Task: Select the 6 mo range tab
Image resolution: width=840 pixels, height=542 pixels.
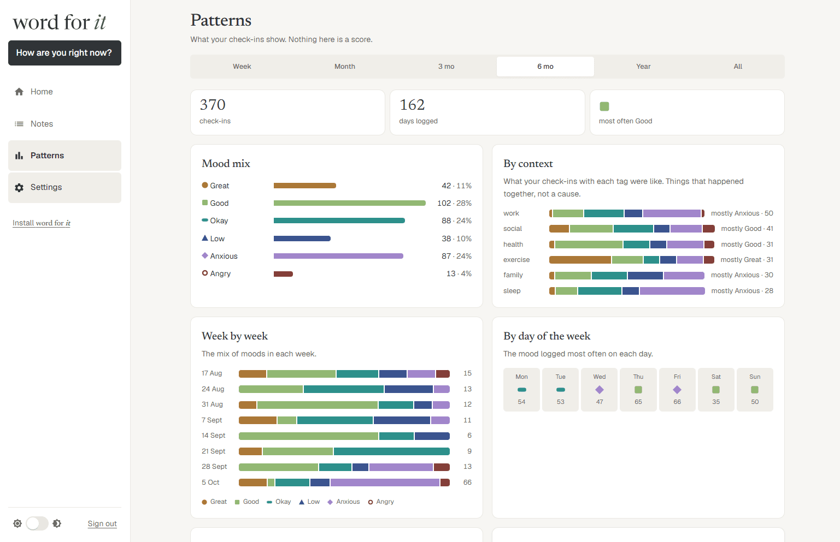Action: pos(545,67)
